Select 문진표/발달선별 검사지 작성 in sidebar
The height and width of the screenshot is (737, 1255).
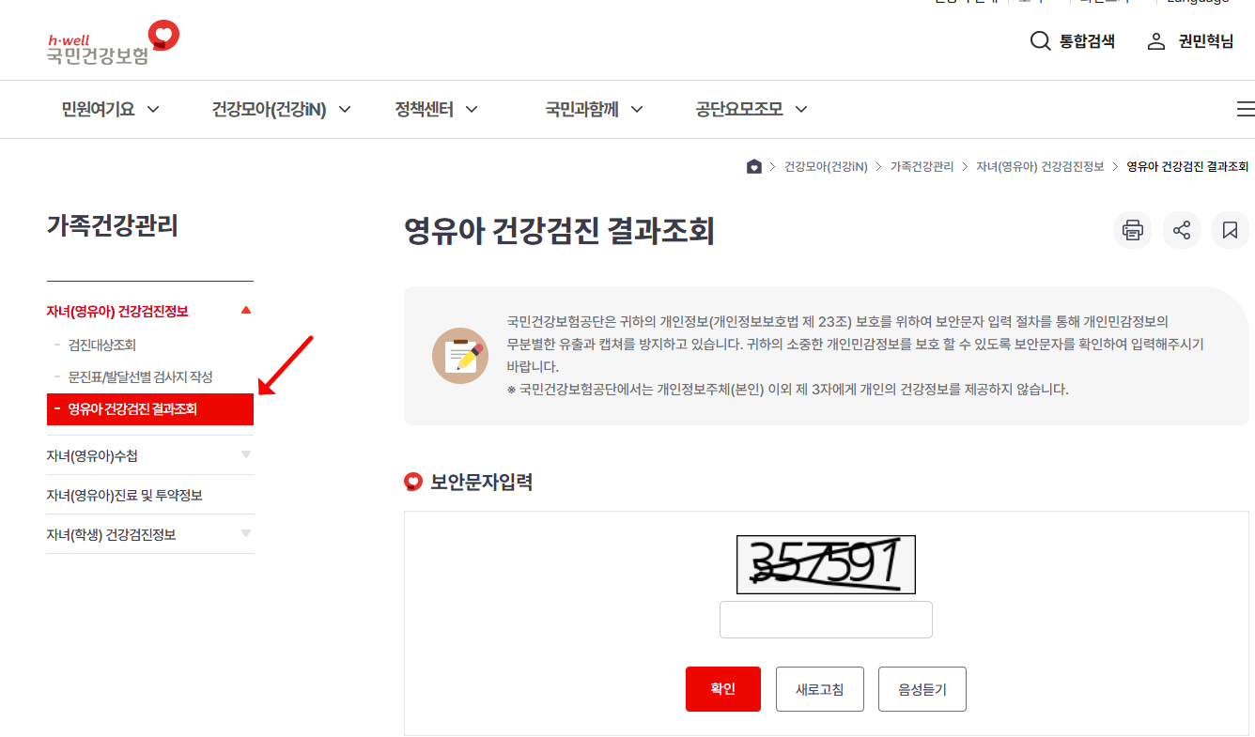141,377
